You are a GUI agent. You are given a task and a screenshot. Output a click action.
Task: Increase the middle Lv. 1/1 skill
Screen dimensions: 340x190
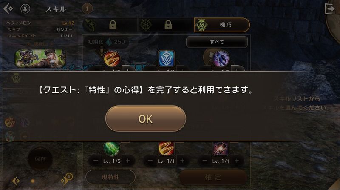pyautogui.click(x=182, y=161)
